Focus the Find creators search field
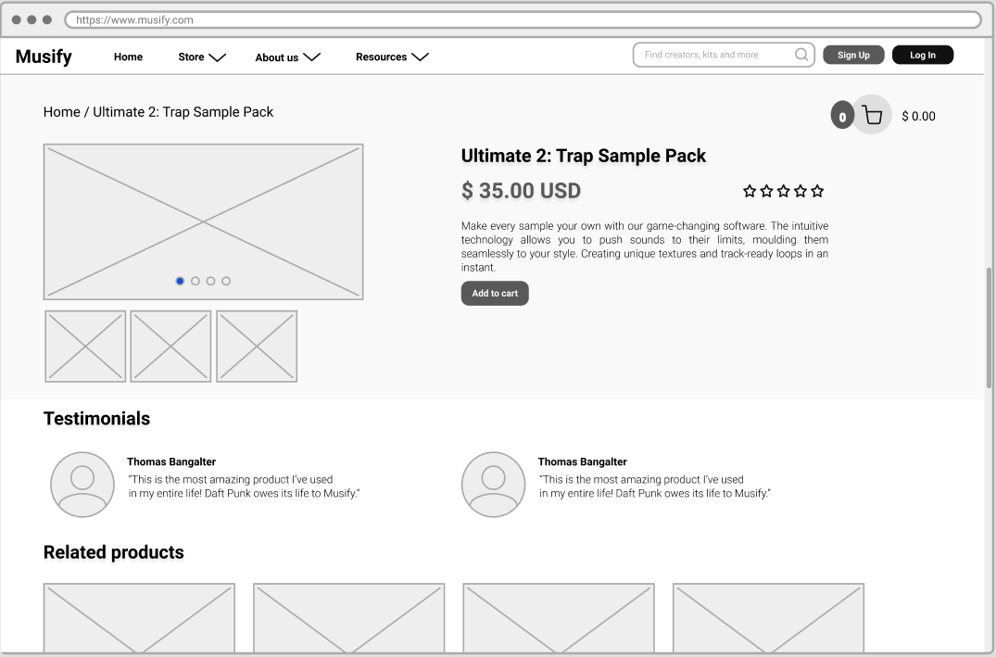The width and height of the screenshot is (996, 657). 724,55
